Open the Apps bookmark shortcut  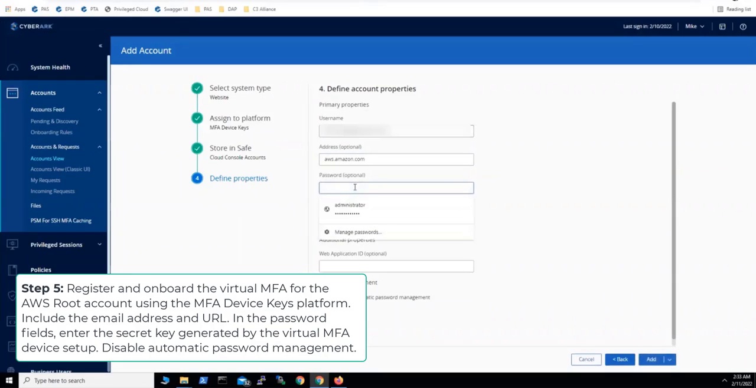click(15, 9)
